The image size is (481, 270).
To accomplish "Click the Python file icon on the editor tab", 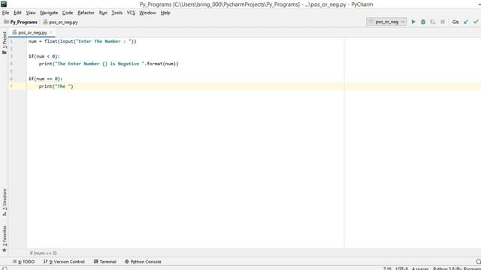I will [14, 32].
